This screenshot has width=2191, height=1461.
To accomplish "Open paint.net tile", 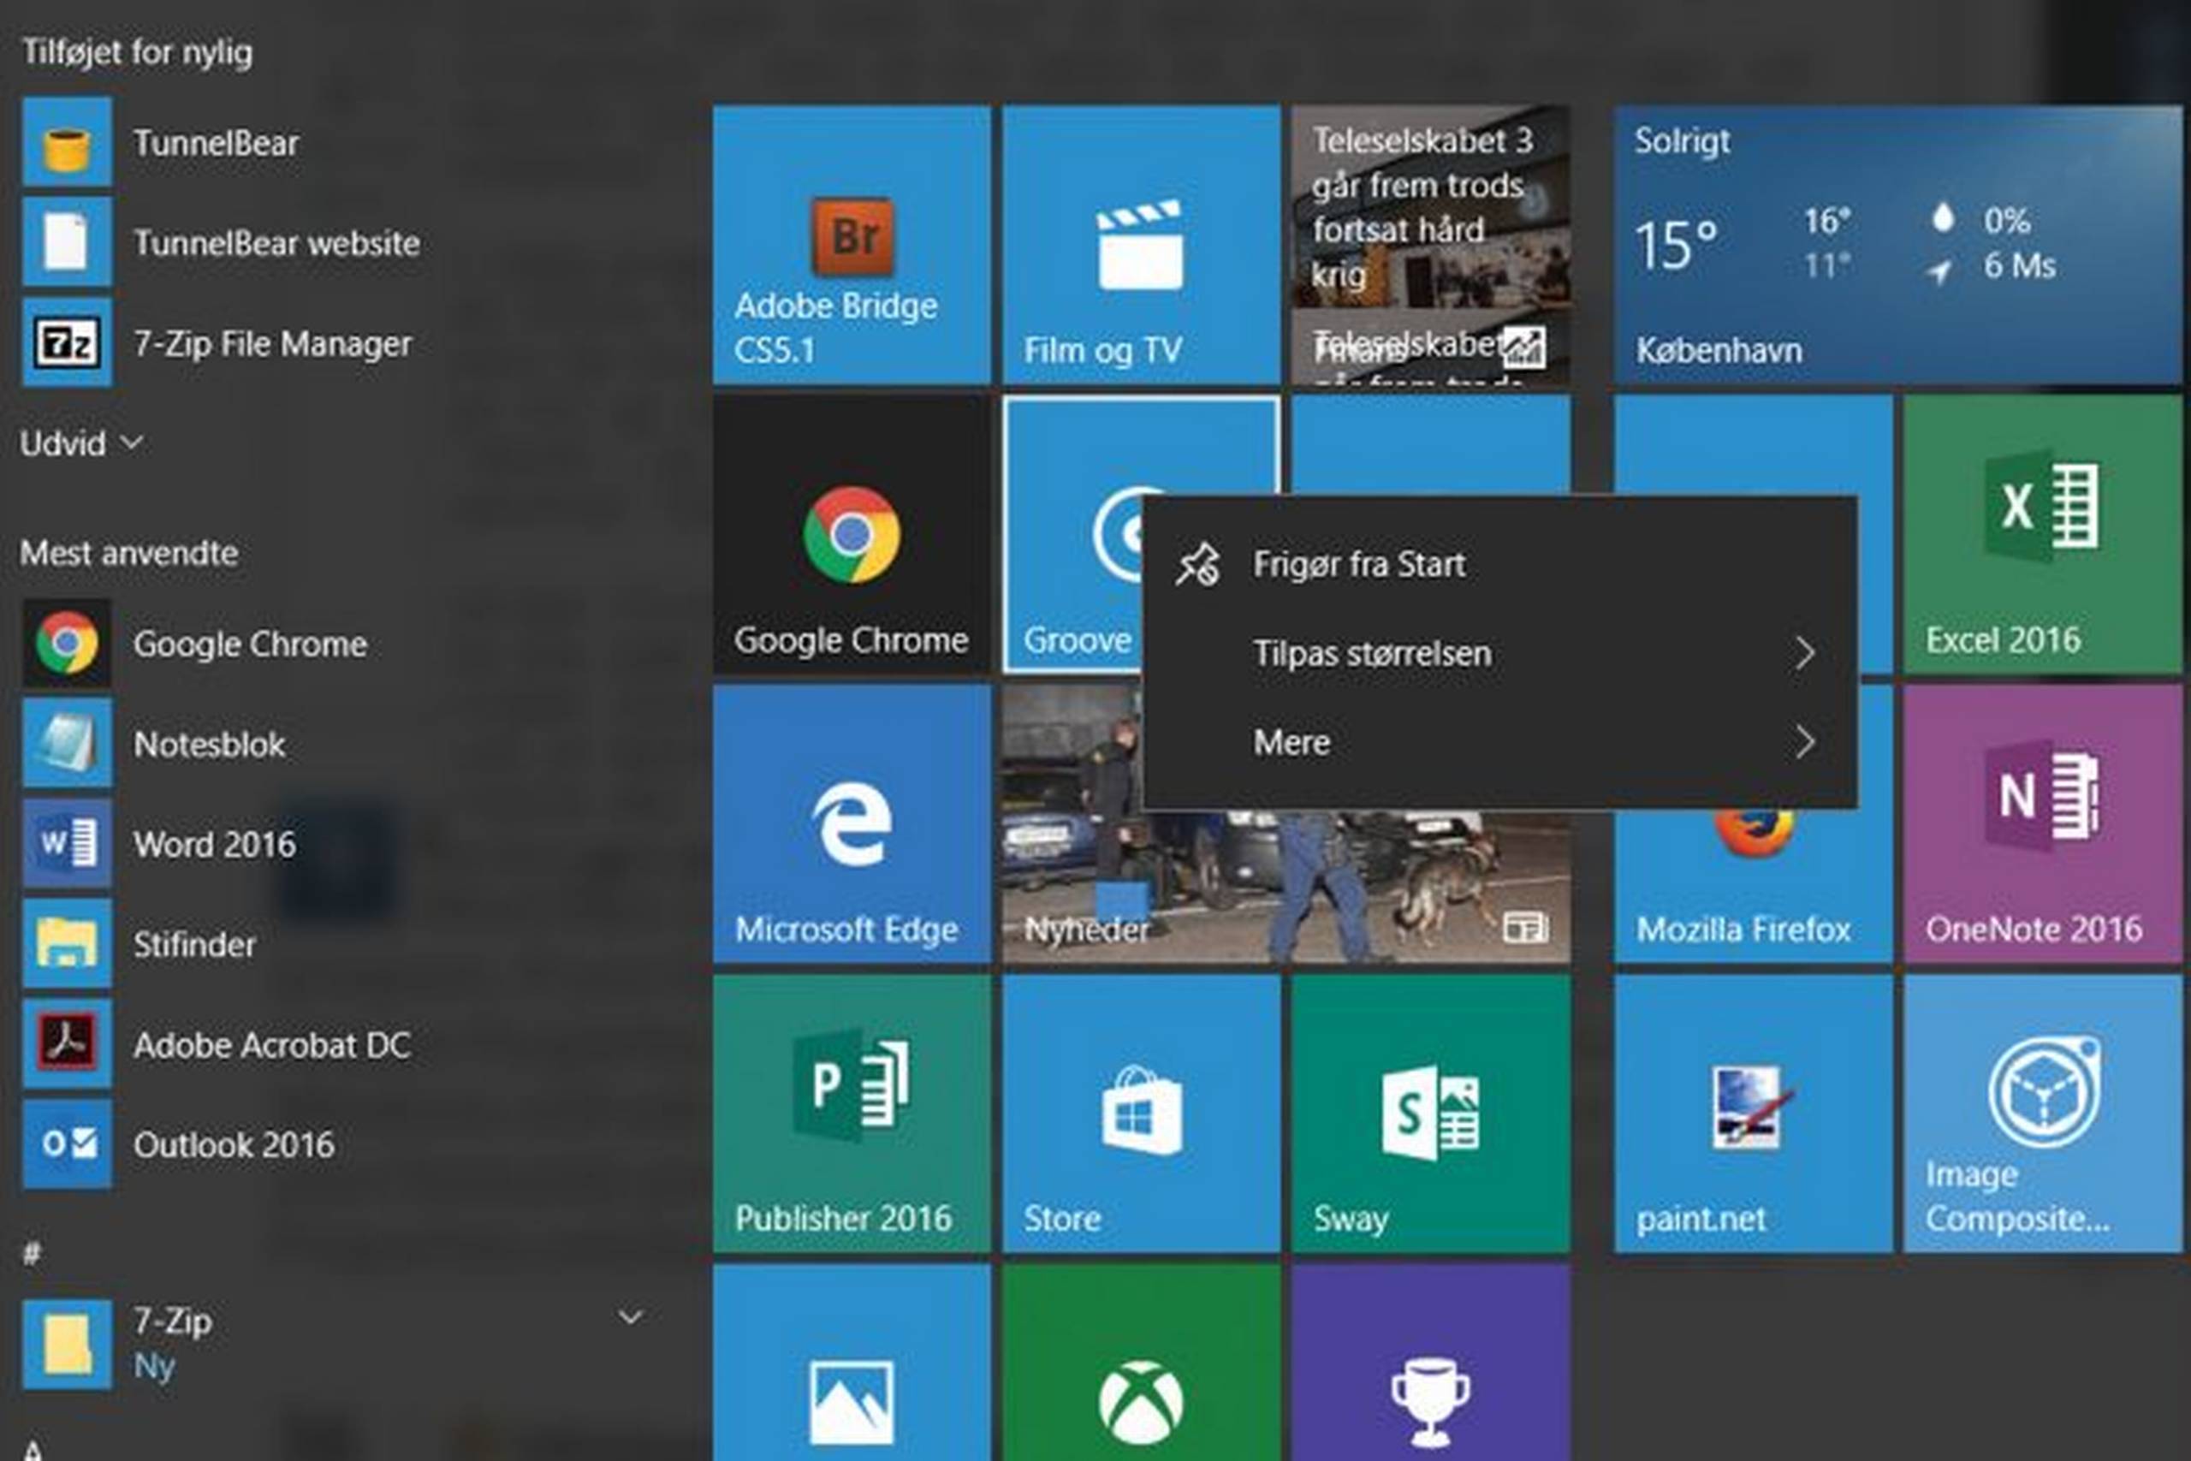I will pyautogui.click(x=1752, y=1114).
